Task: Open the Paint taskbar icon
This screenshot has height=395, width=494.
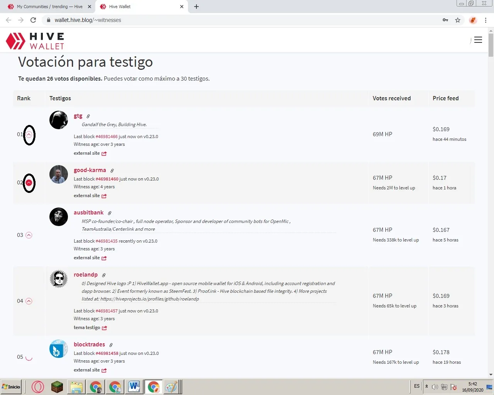Action: click(171, 387)
